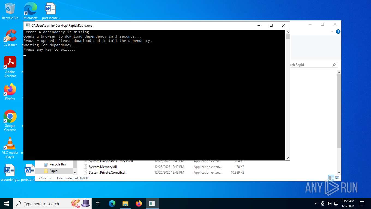
Task: Open File Explorer from the taskbar
Action: coord(125,204)
